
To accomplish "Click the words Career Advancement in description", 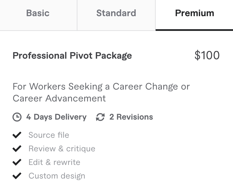I will point(59,98).
